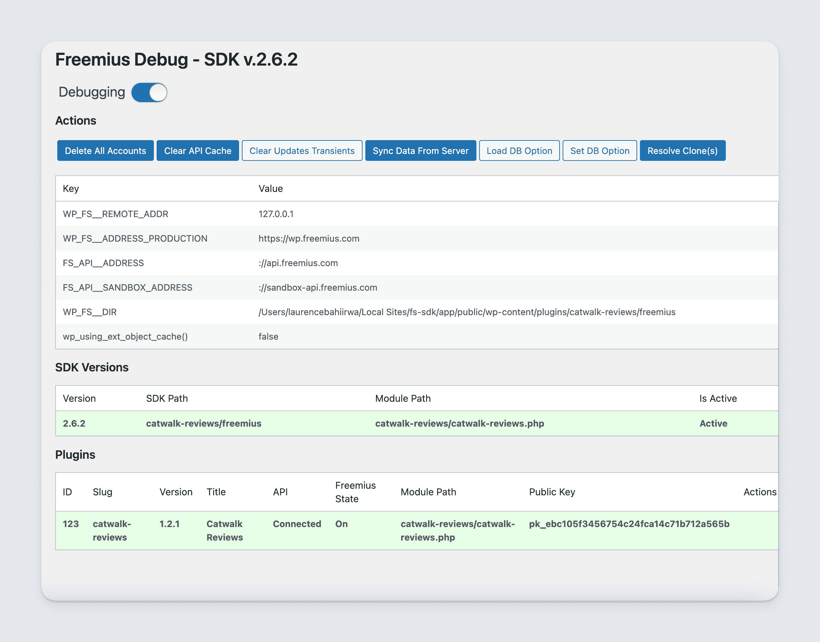Screen dimensions: 820x642
Task: Click the SDK Path column header
Action: 167,398
